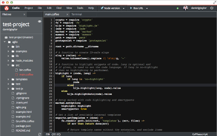Click the .gitignore file icon
This screenshot has width=217, height=136.
(x=13, y=93)
